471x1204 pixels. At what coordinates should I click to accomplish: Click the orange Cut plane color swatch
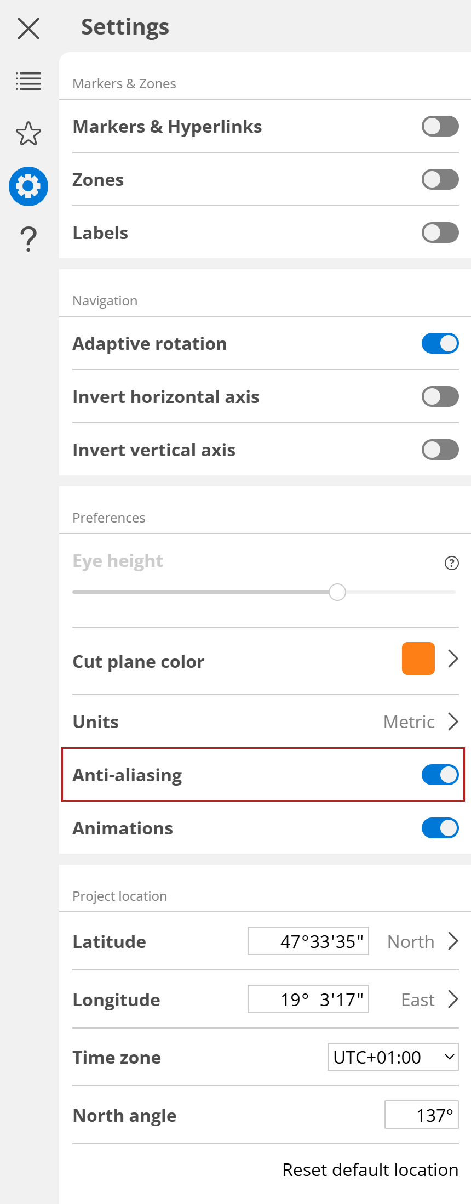click(x=417, y=658)
